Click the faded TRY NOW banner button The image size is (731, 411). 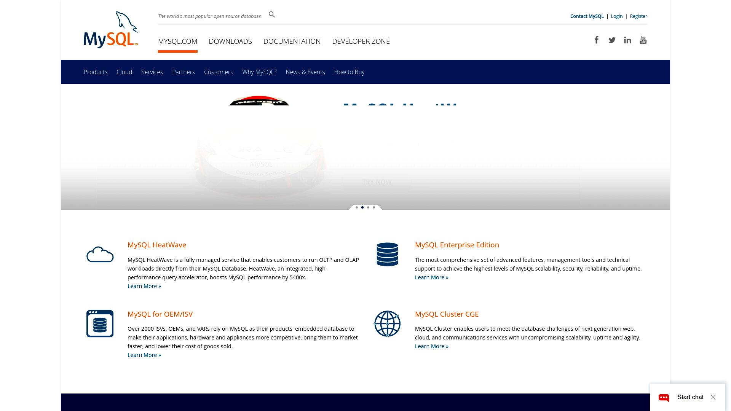(377, 182)
